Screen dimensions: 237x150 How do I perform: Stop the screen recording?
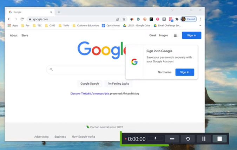click(219, 139)
